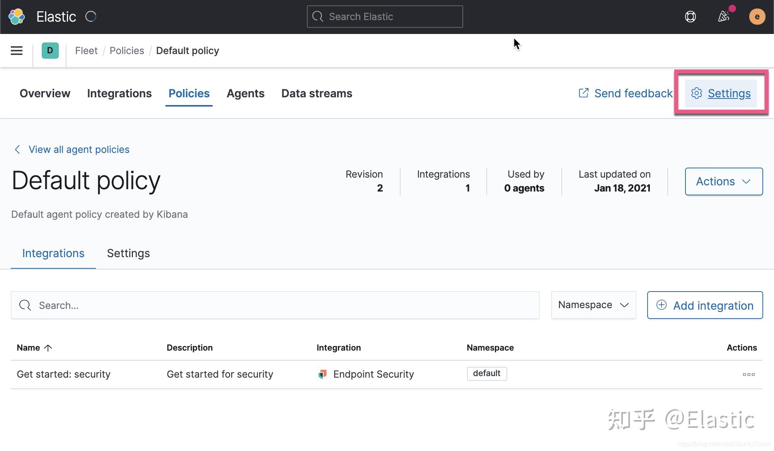The height and width of the screenshot is (451, 774).
Task: Open the Settings sub-tab of Default policy
Action: (128, 253)
